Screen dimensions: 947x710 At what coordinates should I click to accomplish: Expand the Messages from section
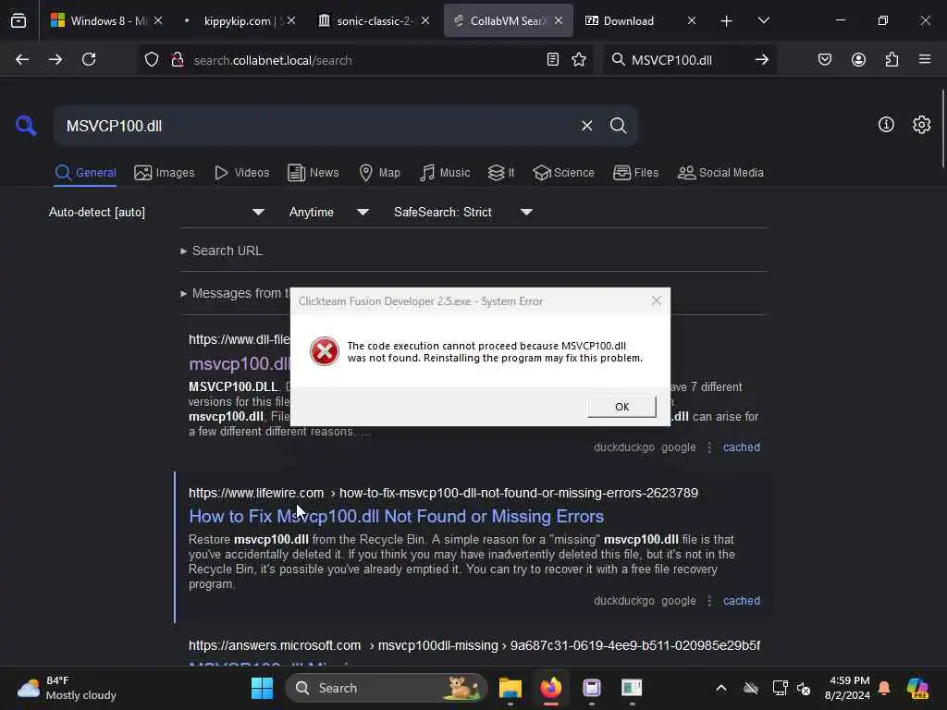[234, 293]
